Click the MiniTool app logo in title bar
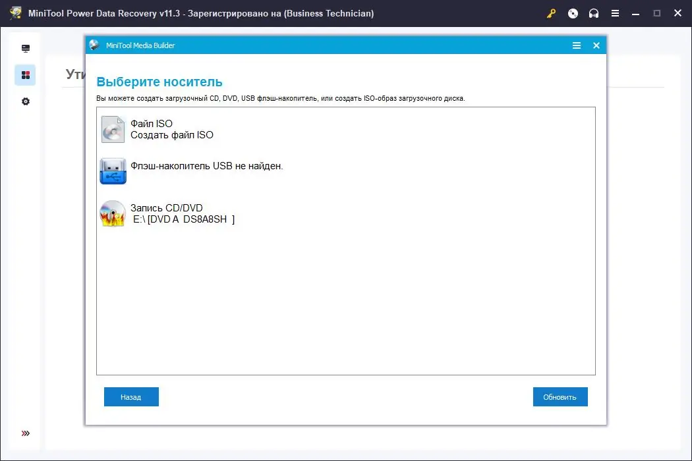The image size is (692, 461). [x=16, y=13]
